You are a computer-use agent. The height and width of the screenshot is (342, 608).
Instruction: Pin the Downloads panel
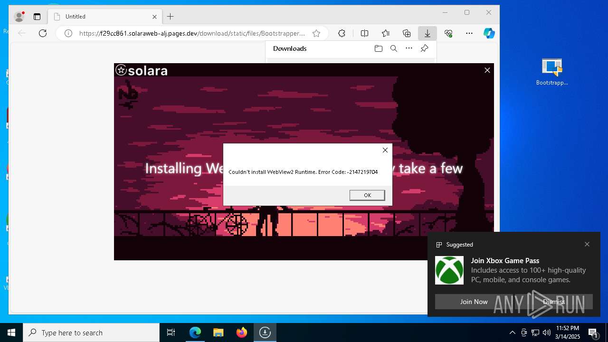[424, 48]
